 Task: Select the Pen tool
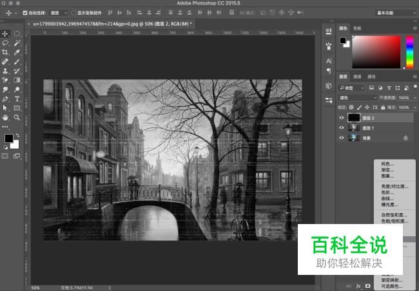click(x=5, y=99)
